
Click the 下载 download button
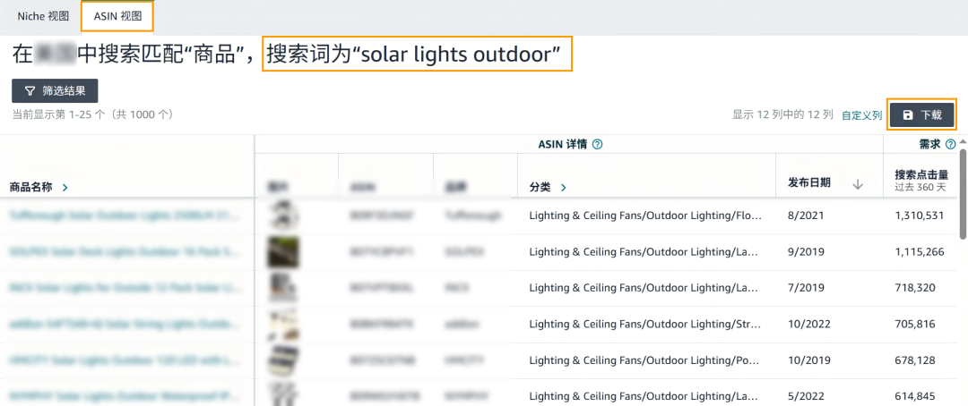point(921,114)
